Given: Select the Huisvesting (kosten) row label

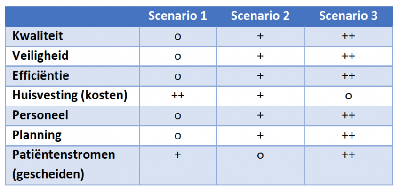Looking at the screenshot, I should [x=70, y=96].
